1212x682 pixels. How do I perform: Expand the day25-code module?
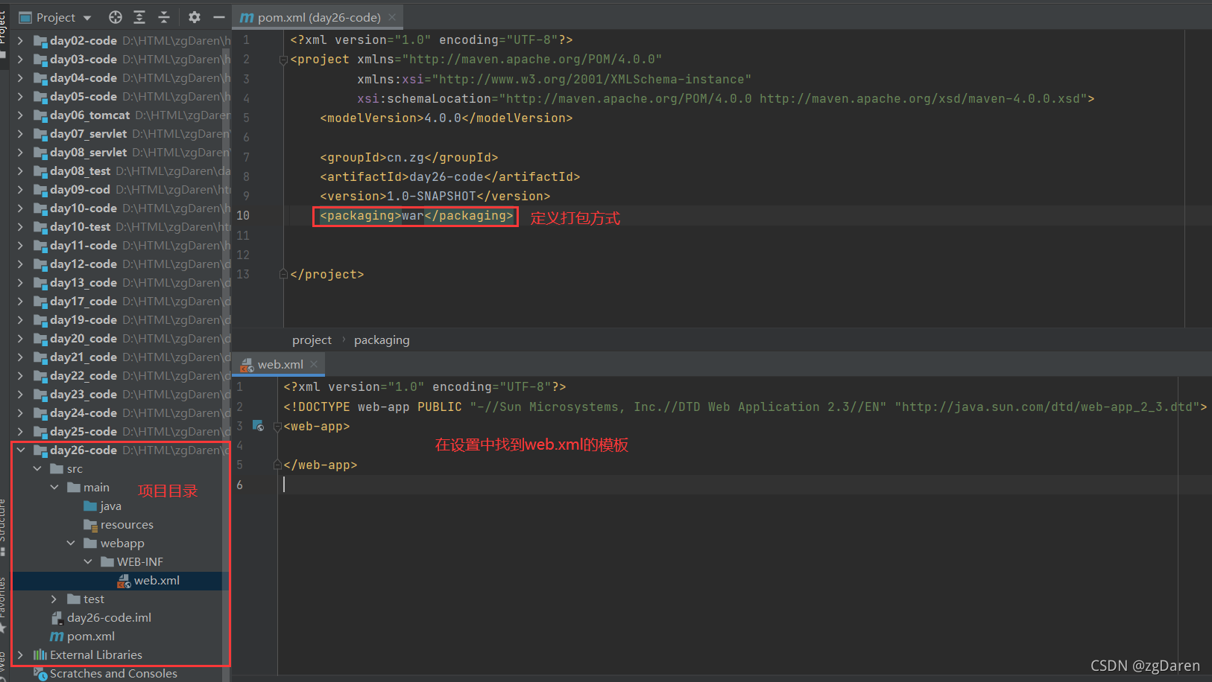click(20, 432)
